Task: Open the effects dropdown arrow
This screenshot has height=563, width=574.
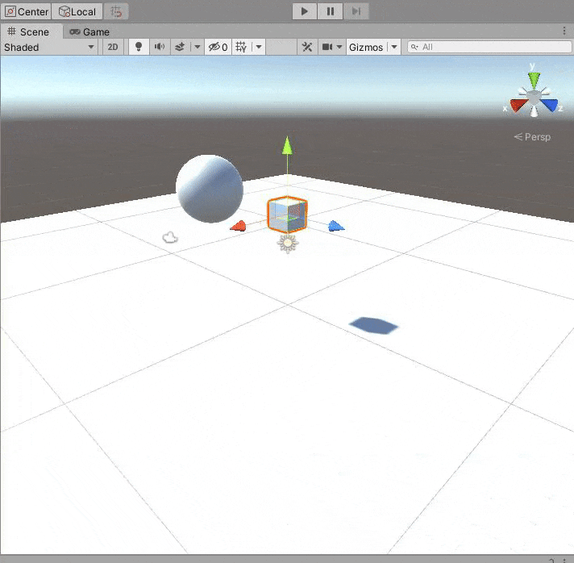Action: pyautogui.click(x=198, y=47)
